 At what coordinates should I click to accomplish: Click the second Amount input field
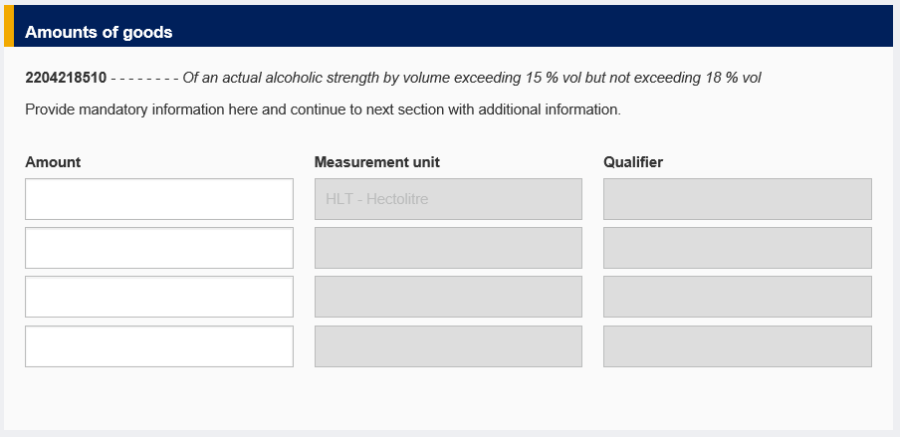[159, 248]
